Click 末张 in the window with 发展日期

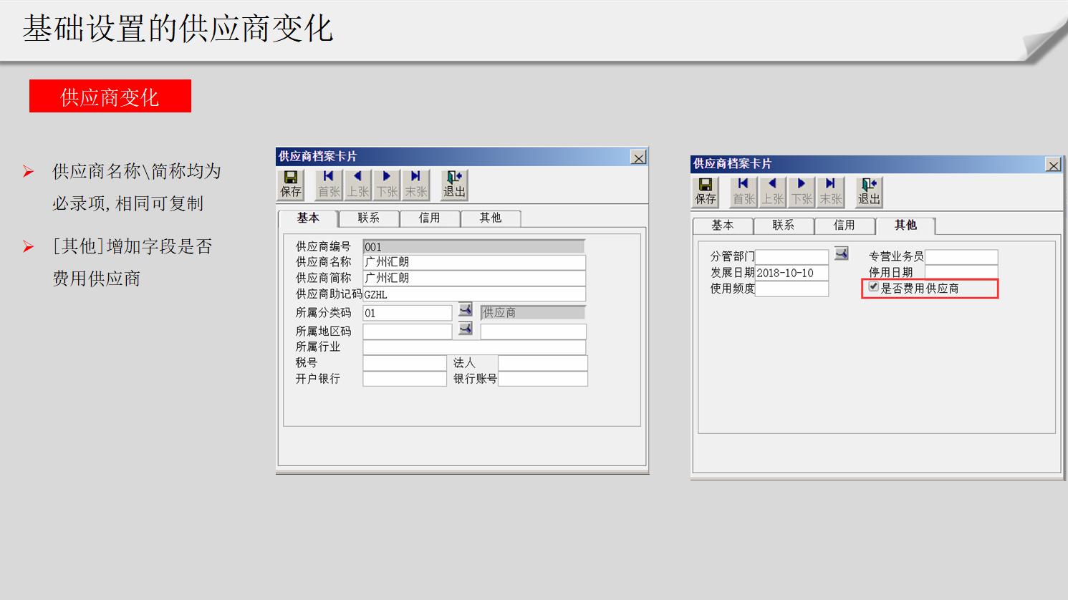tap(830, 191)
